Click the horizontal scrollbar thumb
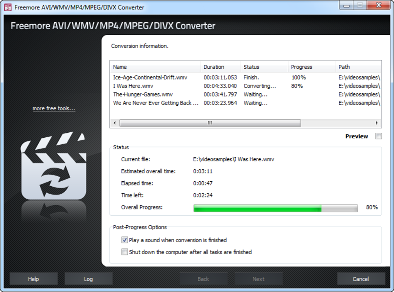The width and height of the screenshot is (394, 292). click(x=210, y=123)
